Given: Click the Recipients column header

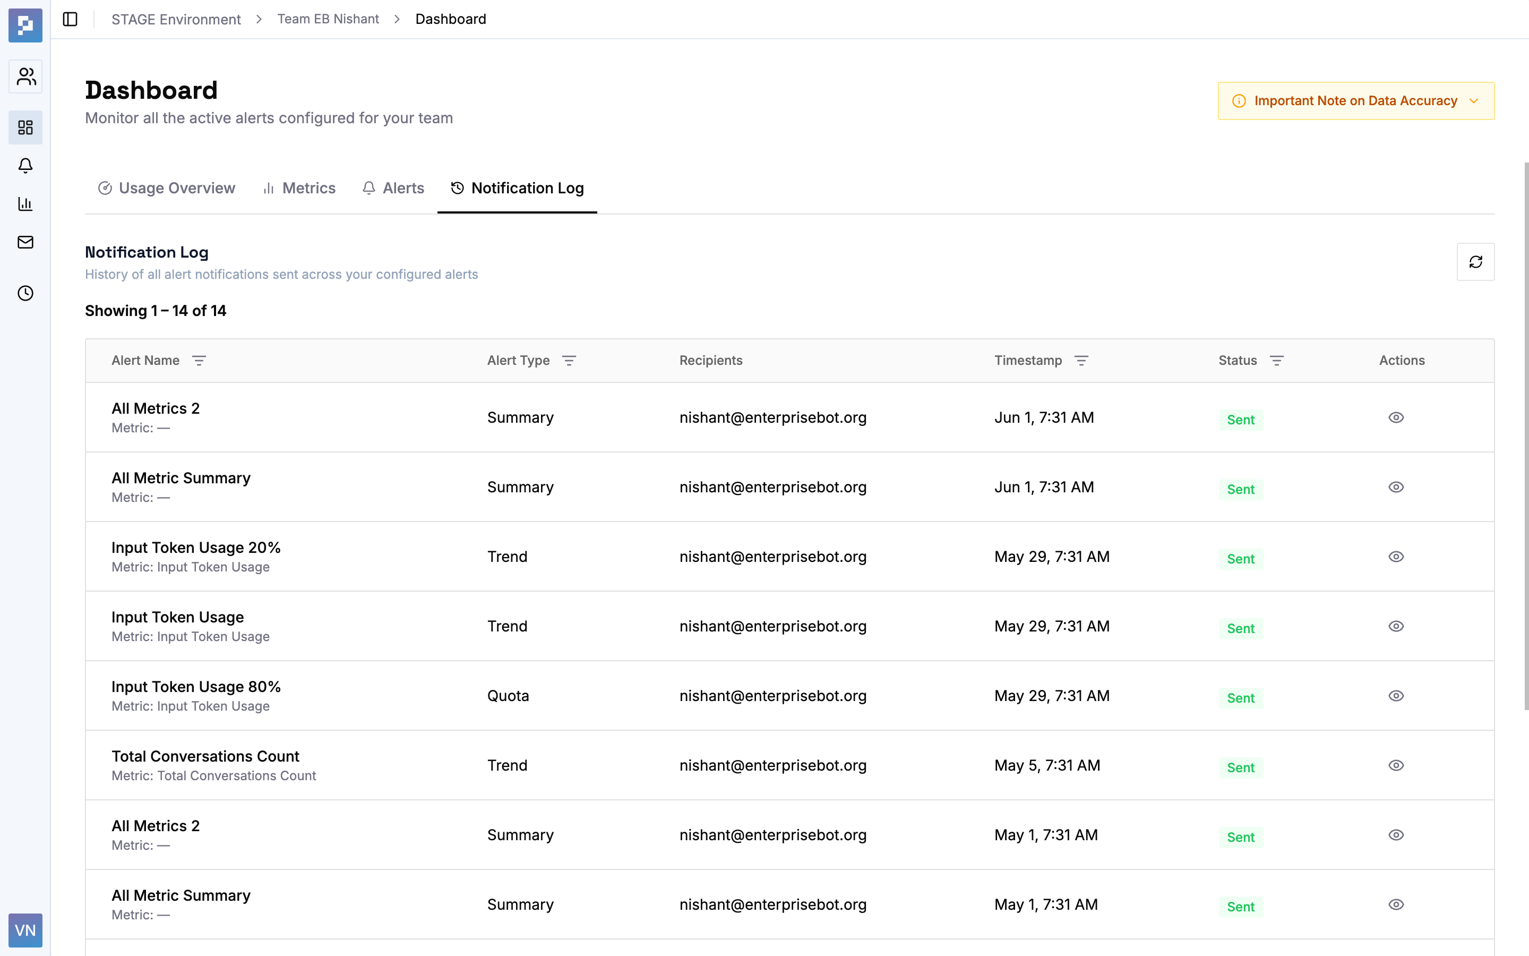Looking at the screenshot, I should tap(711, 361).
